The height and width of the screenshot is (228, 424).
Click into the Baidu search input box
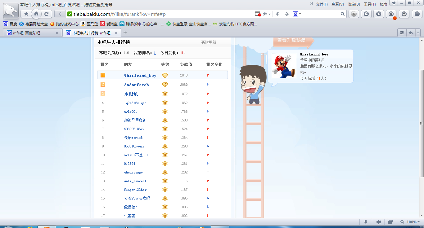click(321, 14)
